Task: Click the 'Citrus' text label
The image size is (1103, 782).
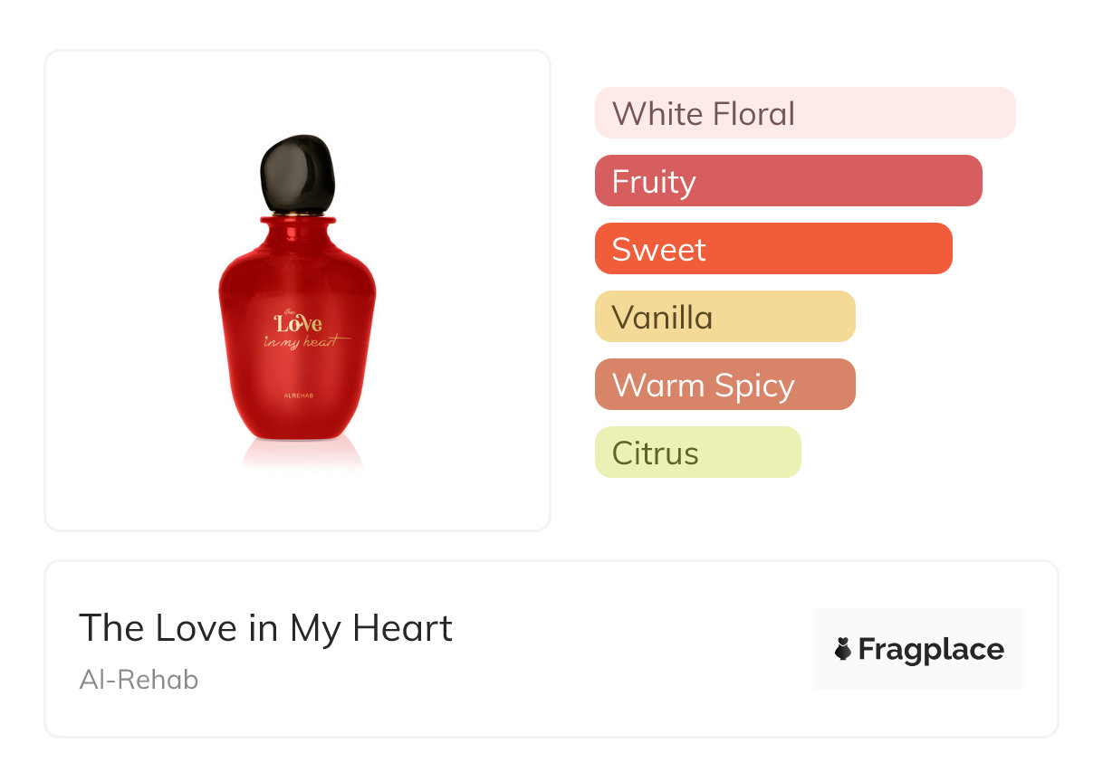Action: [655, 453]
